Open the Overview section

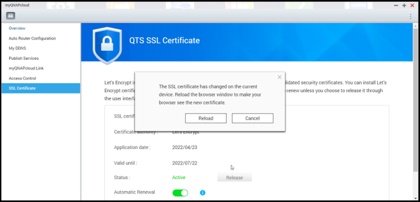pyautogui.click(x=17, y=28)
